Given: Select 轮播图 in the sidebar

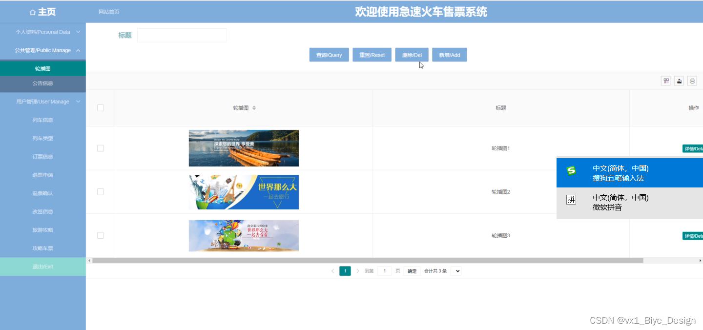Looking at the screenshot, I should [x=43, y=69].
